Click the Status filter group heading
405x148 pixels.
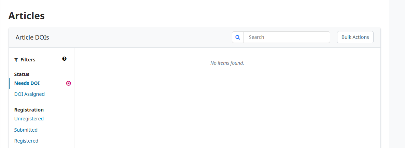tap(22, 74)
